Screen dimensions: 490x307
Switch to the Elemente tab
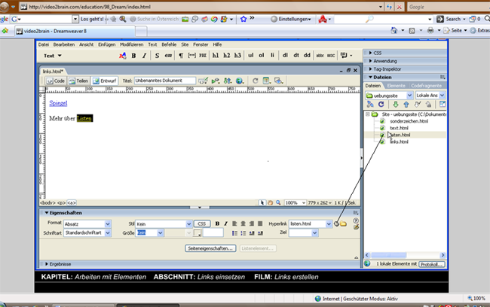396,86
